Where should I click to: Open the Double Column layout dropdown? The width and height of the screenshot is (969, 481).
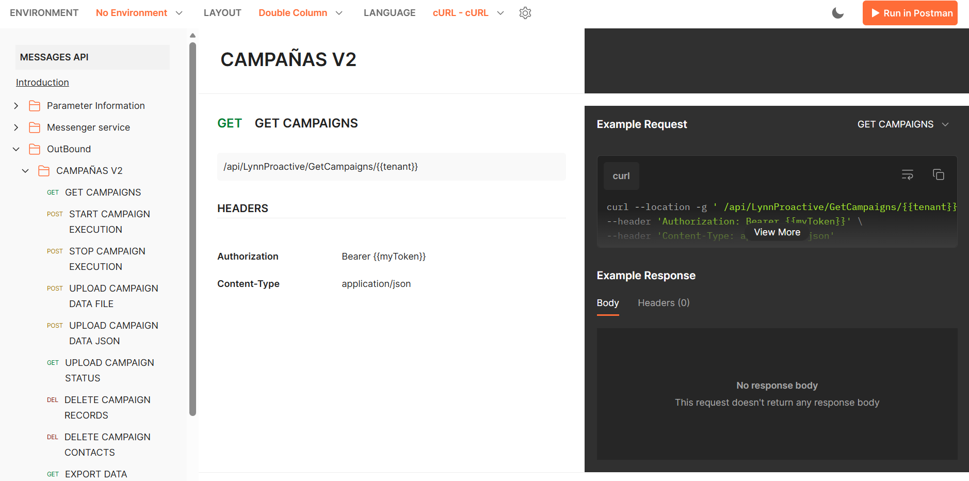coord(301,13)
